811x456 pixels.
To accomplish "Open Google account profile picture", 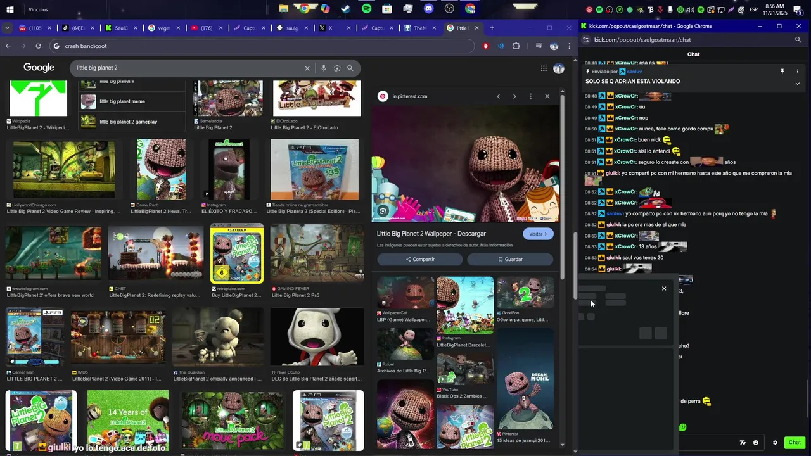I will coord(559,68).
